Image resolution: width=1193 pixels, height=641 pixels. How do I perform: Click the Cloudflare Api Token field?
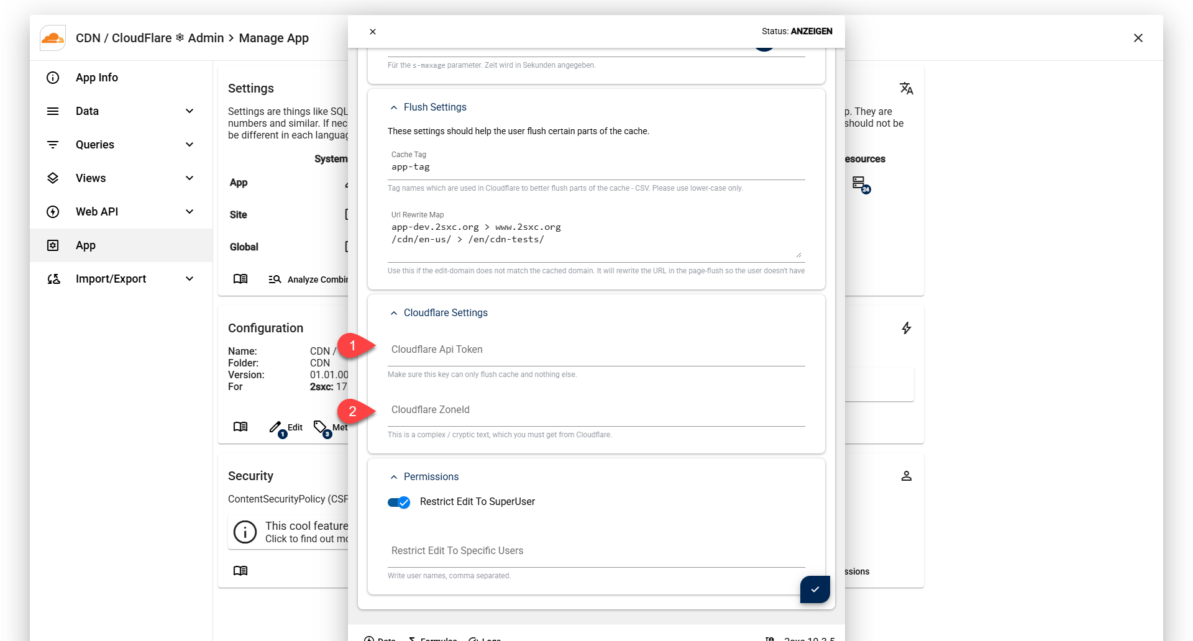coord(596,350)
